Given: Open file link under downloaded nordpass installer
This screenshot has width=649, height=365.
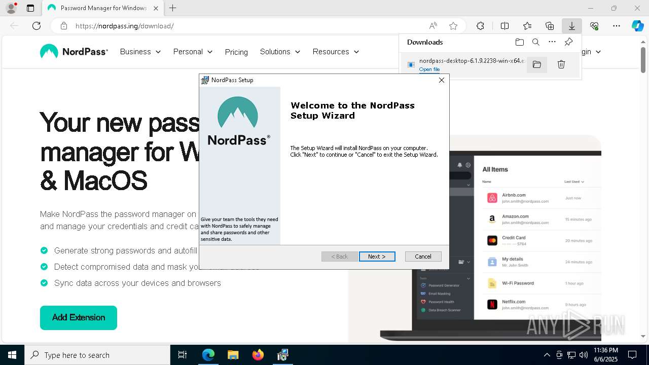Looking at the screenshot, I should tap(429, 69).
